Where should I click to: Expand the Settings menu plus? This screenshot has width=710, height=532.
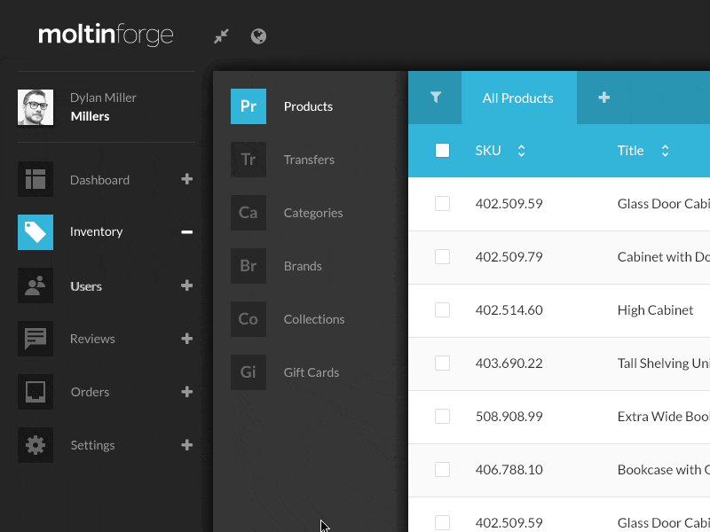pyautogui.click(x=187, y=445)
